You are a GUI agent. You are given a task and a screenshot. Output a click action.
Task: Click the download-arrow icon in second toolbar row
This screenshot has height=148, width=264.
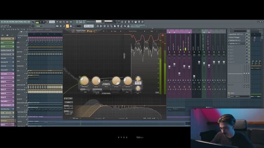(128, 26)
